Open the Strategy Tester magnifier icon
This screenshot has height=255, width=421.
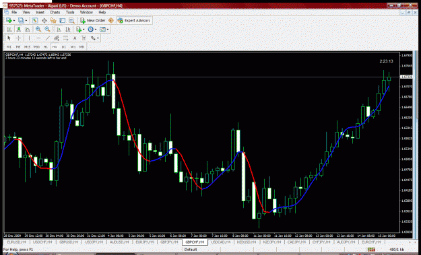[71, 20]
